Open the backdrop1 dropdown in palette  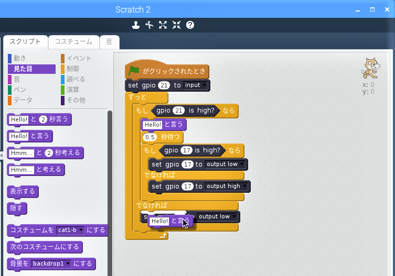pyautogui.click(x=51, y=263)
